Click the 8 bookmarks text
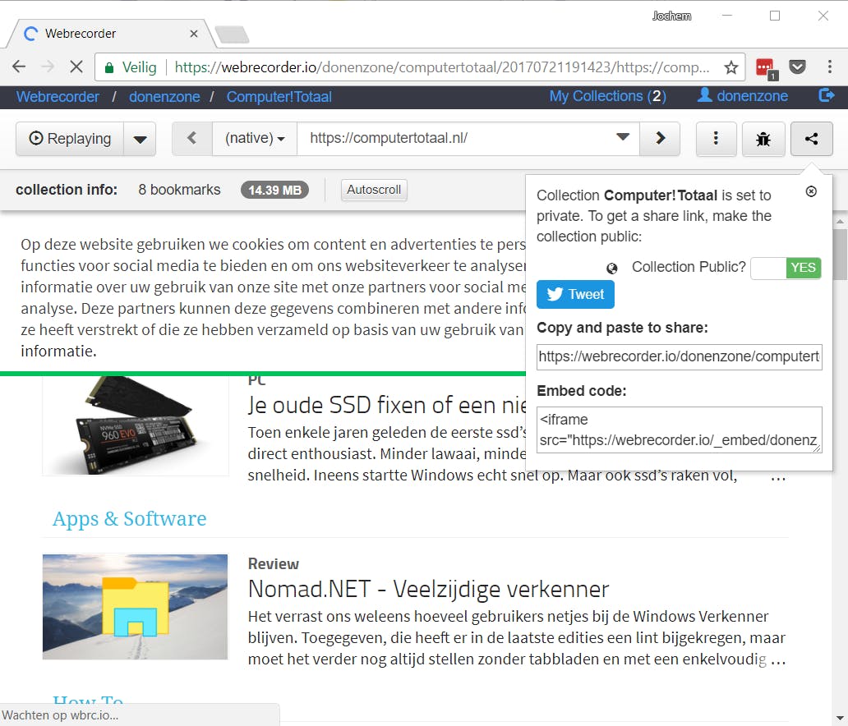This screenshot has height=726, width=848. (180, 190)
